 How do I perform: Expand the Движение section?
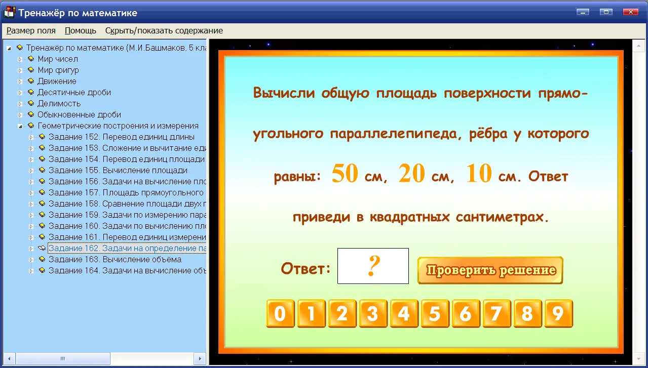coord(20,81)
